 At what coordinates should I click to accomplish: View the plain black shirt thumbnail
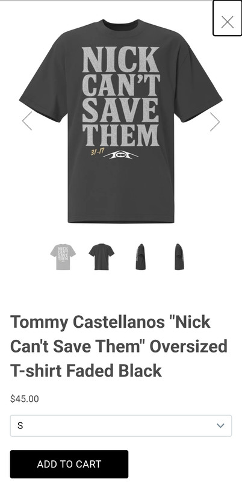point(101,257)
